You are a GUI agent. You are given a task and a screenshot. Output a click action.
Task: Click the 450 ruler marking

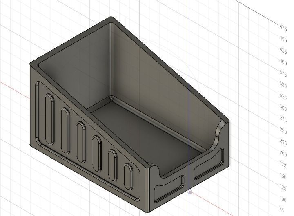coord(283,40)
